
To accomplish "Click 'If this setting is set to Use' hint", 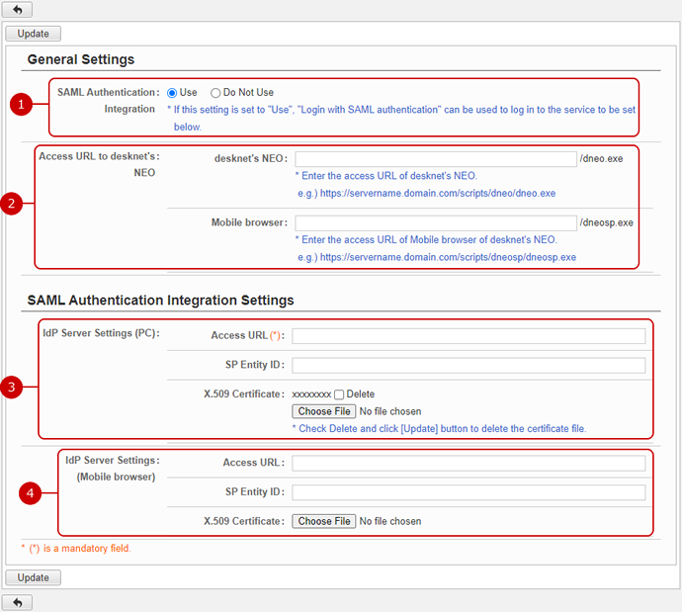I will (x=401, y=118).
